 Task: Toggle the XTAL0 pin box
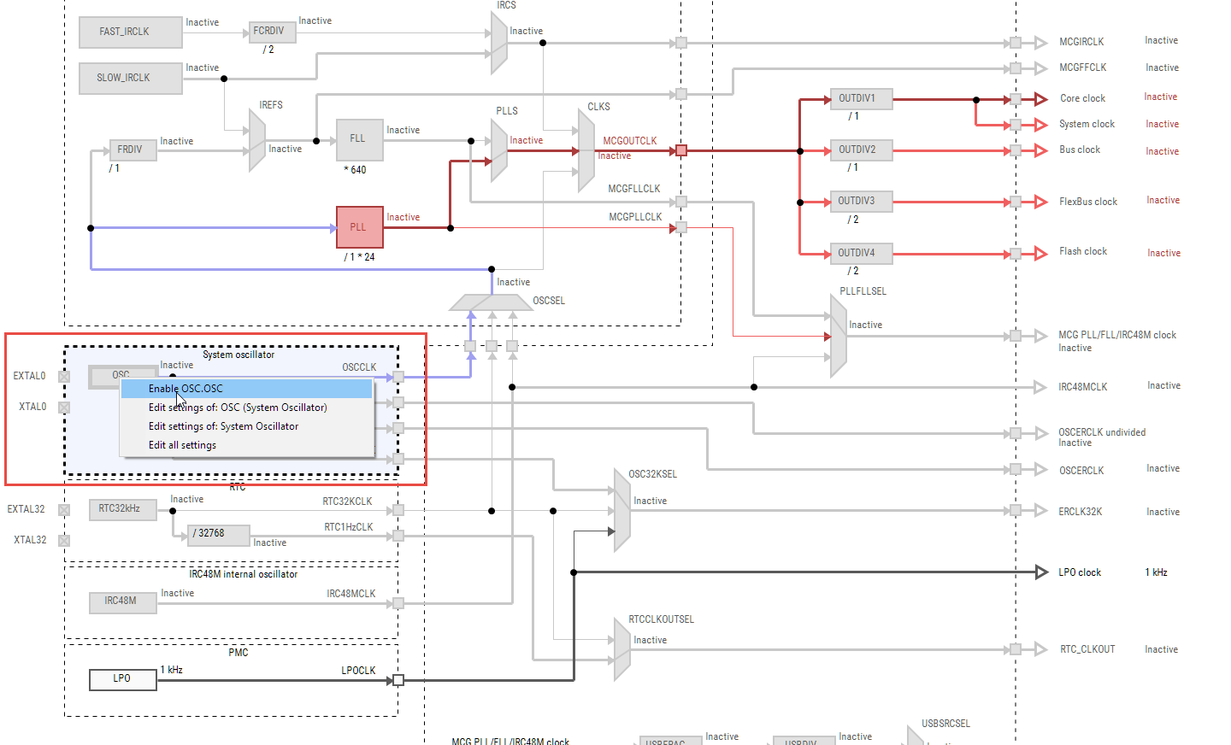[x=64, y=408]
